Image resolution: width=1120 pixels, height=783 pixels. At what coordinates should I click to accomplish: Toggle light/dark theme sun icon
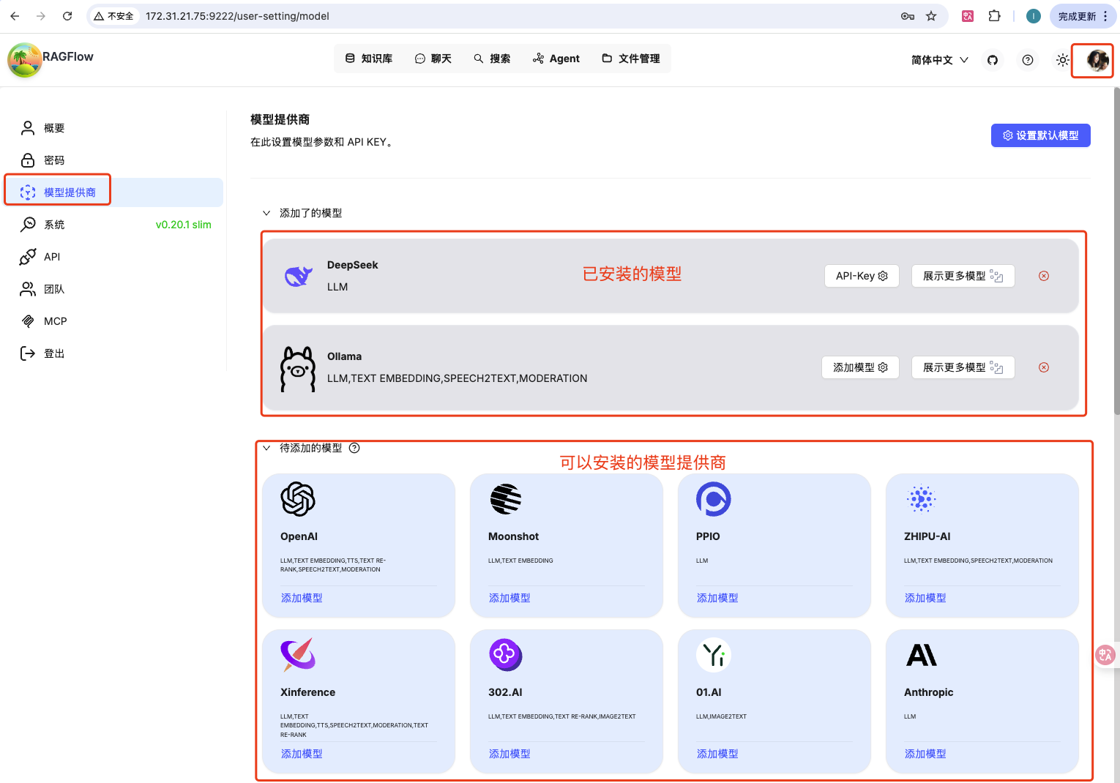(1063, 60)
